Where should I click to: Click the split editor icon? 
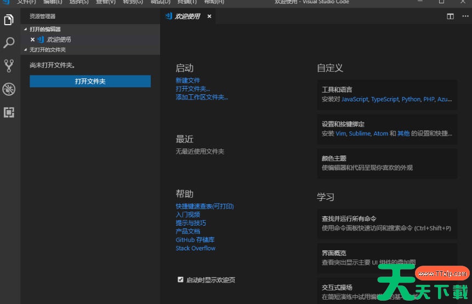click(x=450, y=16)
